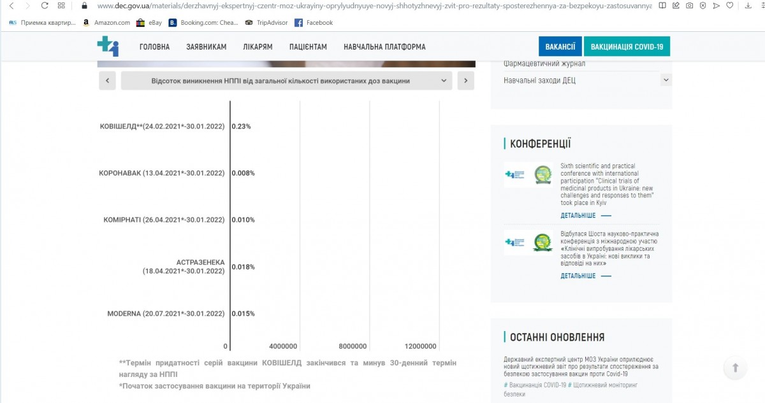Screen dimensions: 765x403
Task: Open the Amazon.com bookmark
Action: coord(106,23)
